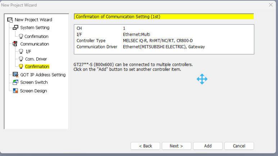Click the lit yellow lightbulb icon
The height and width of the screenshot is (156, 278).
21,67
